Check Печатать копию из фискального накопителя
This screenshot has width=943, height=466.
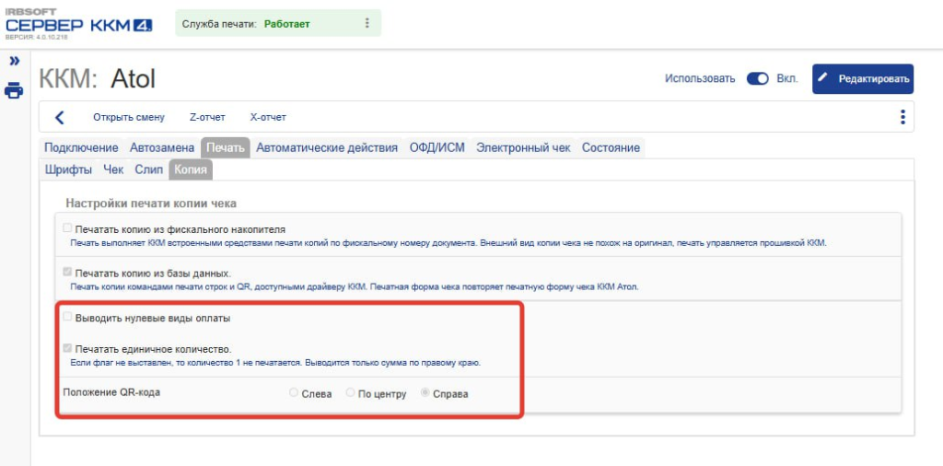pyautogui.click(x=67, y=228)
